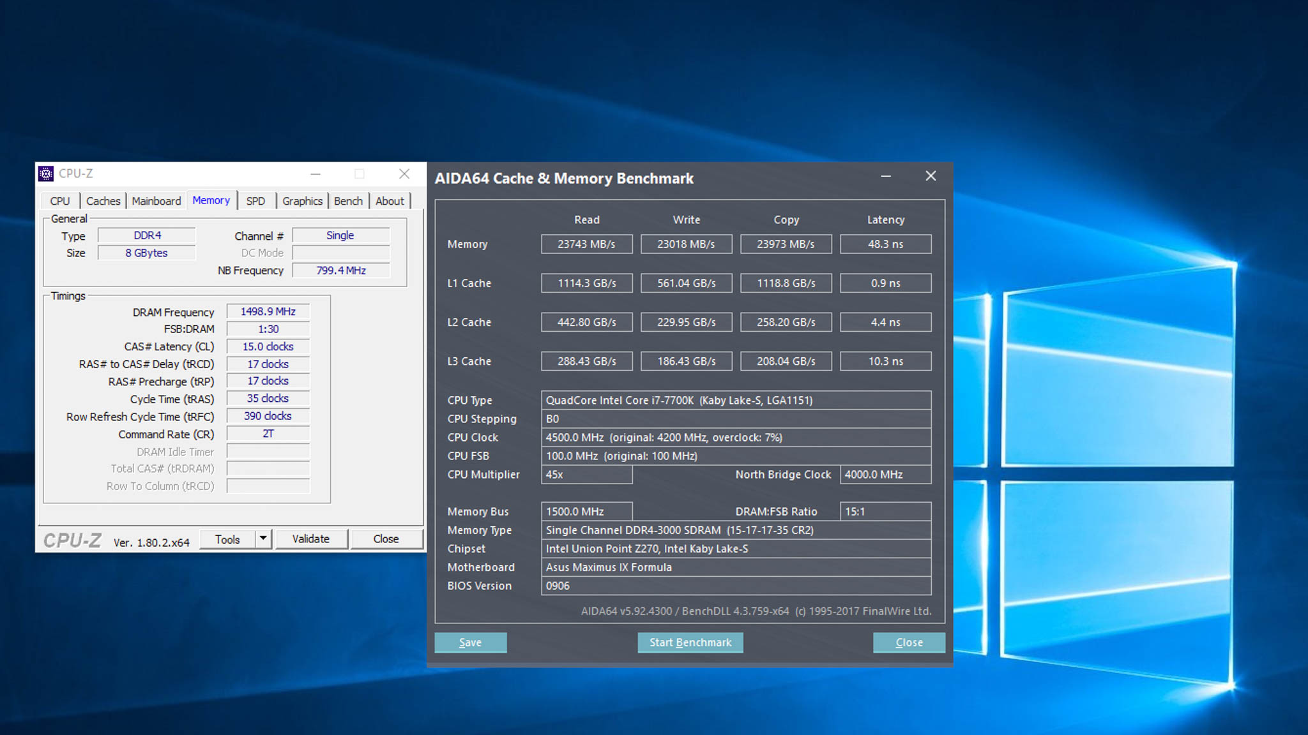Click the L3 Cache Latency value 10.3 ns
This screenshot has height=735, width=1308.
(886, 361)
